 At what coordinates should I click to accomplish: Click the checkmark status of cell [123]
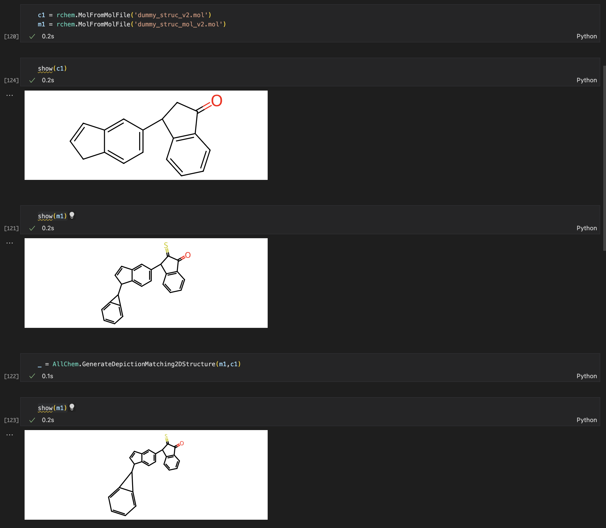32,420
